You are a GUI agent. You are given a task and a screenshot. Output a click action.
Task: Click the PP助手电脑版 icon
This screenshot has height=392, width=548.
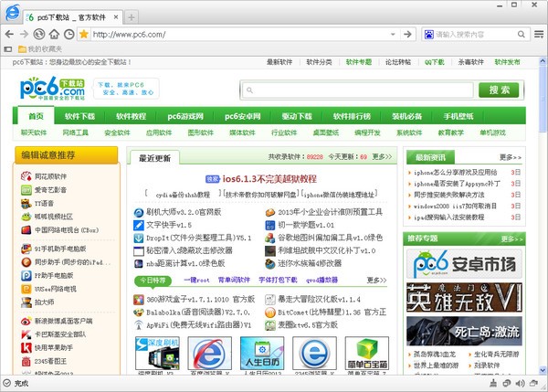26,276
